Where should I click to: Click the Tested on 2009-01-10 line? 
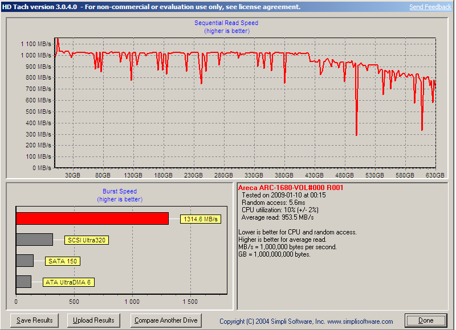pos(283,195)
